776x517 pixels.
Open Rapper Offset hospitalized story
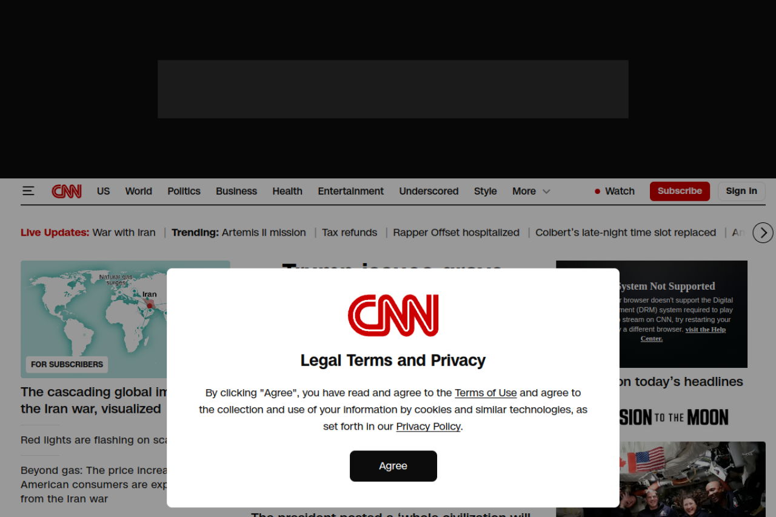click(456, 232)
